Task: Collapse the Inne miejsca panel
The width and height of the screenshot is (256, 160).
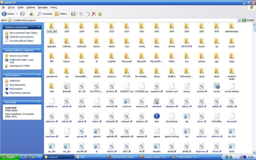Action: point(39,75)
